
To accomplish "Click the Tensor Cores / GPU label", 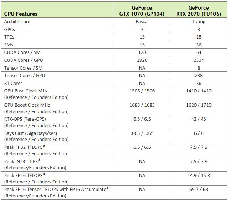I will point(25,75).
